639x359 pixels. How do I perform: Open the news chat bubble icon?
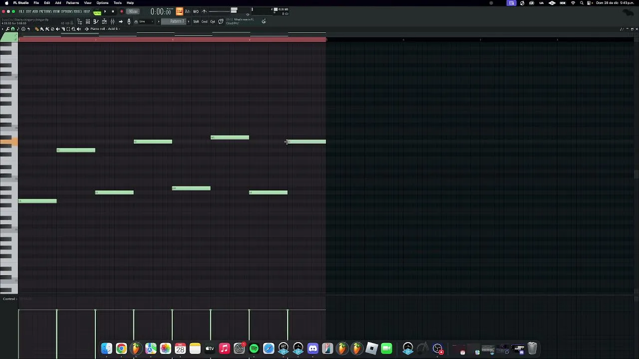pos(221,21)
